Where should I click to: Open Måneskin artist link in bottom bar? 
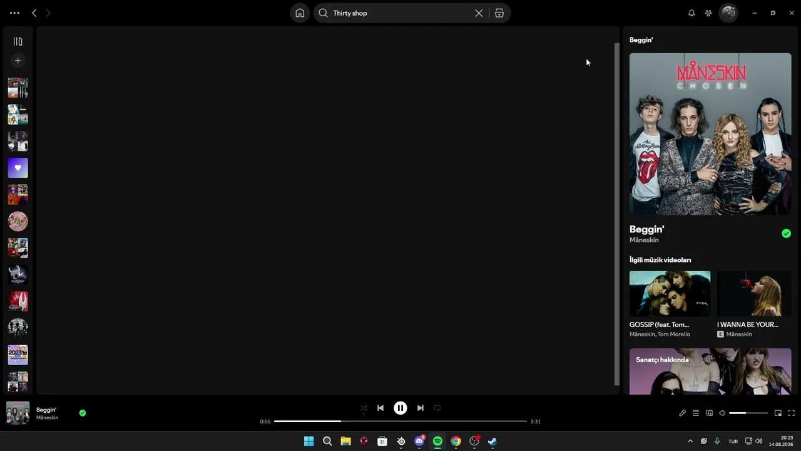[x=47, y=418]
